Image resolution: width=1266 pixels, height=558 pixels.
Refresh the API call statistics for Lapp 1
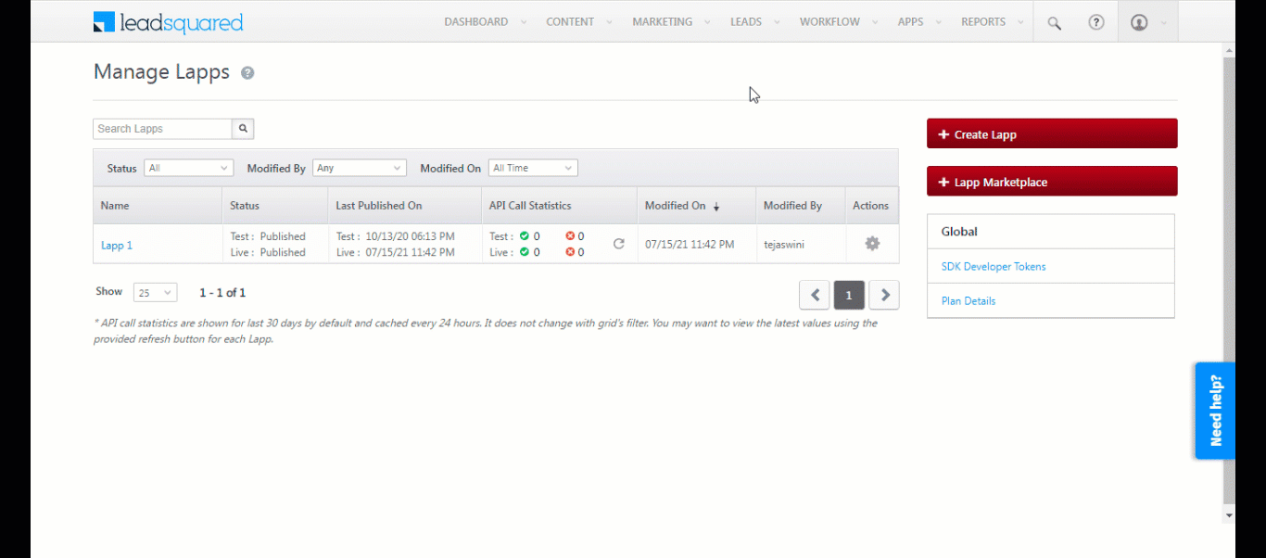[618, 244]
